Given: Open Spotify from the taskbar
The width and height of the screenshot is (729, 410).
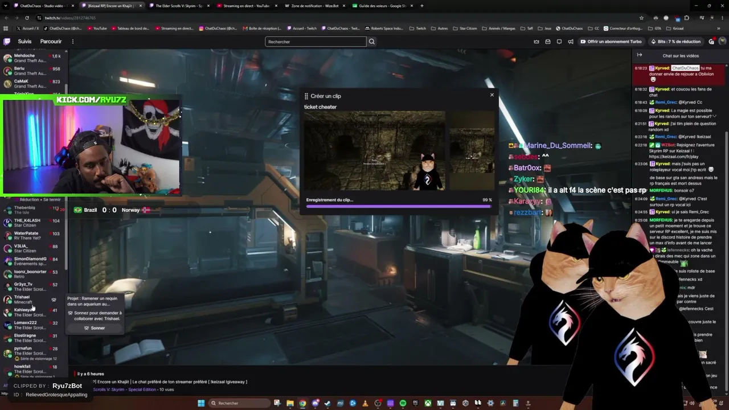Looking at the screenshot, I should click(403, 403).
